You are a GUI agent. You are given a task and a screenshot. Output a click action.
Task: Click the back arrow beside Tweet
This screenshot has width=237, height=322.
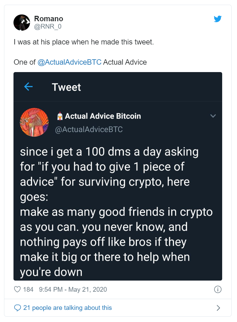point(28,87)
